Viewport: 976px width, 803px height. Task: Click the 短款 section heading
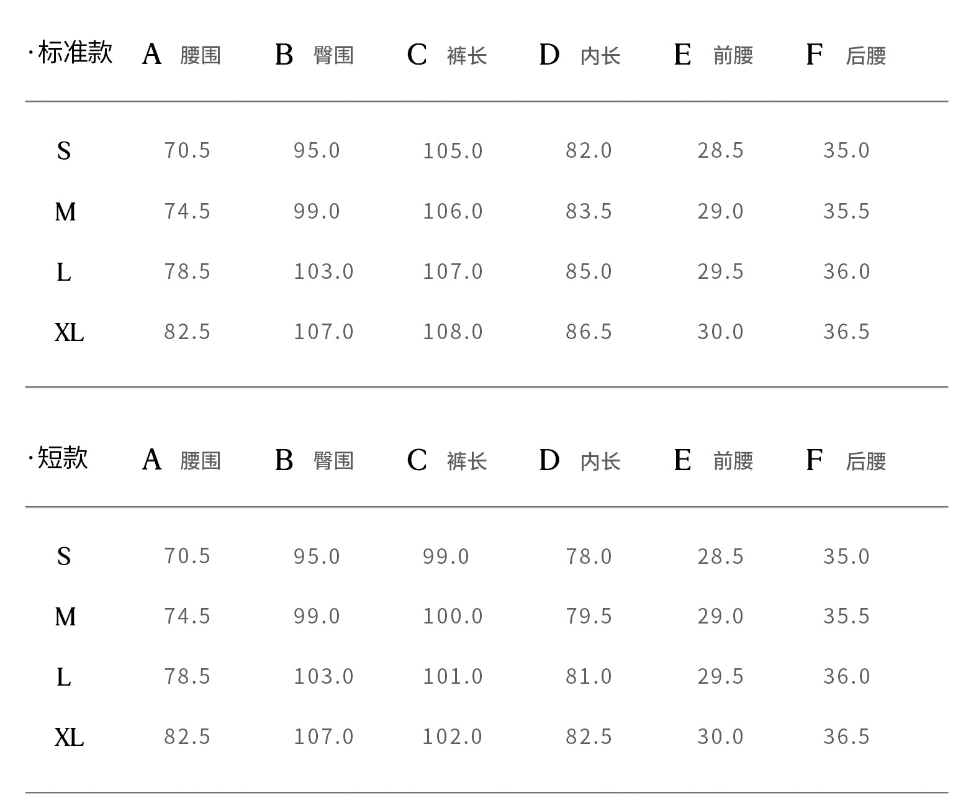(62, 458)
